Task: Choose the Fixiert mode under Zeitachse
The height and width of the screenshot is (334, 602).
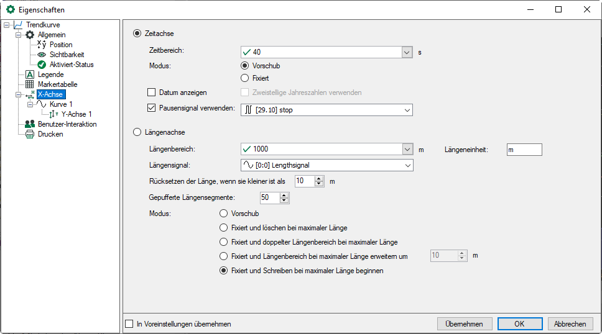Action: (244, 78)
